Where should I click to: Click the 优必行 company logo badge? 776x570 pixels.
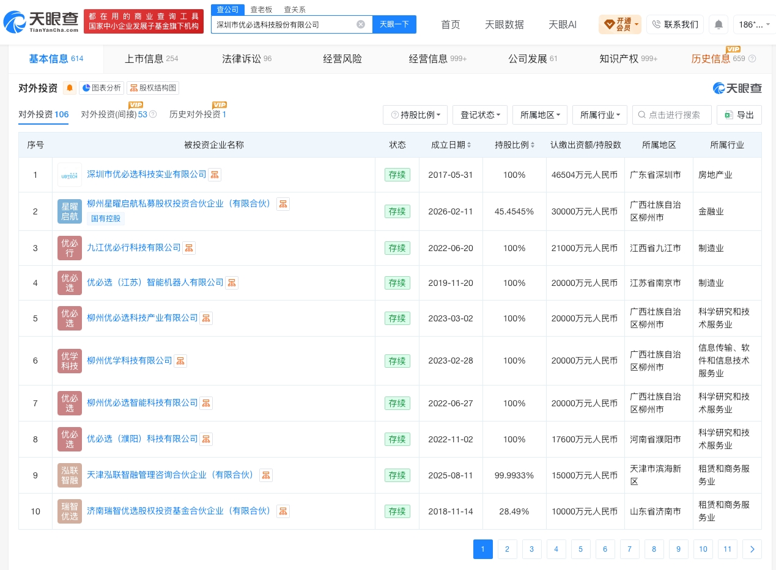[x=70, y=248]
